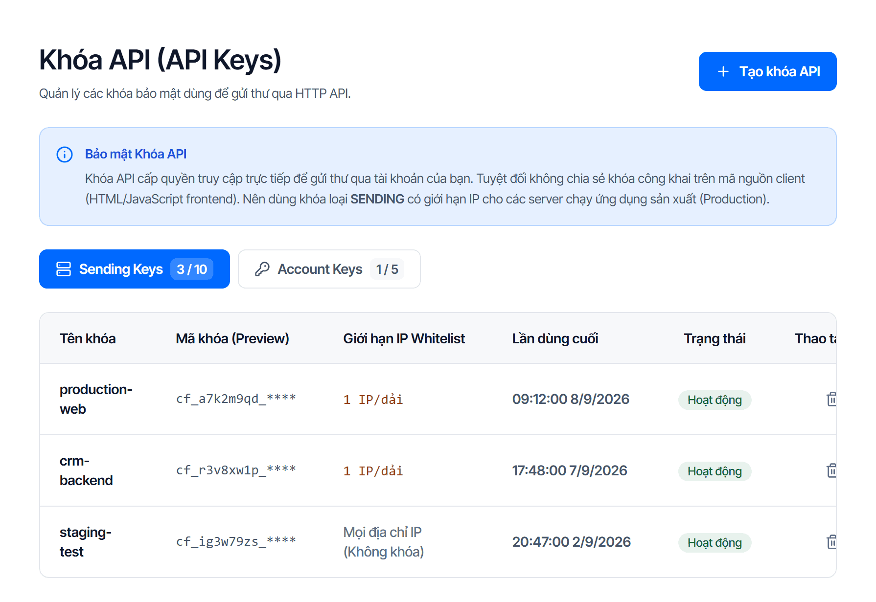Delete the production-web key via trash icon
Screen dimensions: 876x602
(831, 399)
